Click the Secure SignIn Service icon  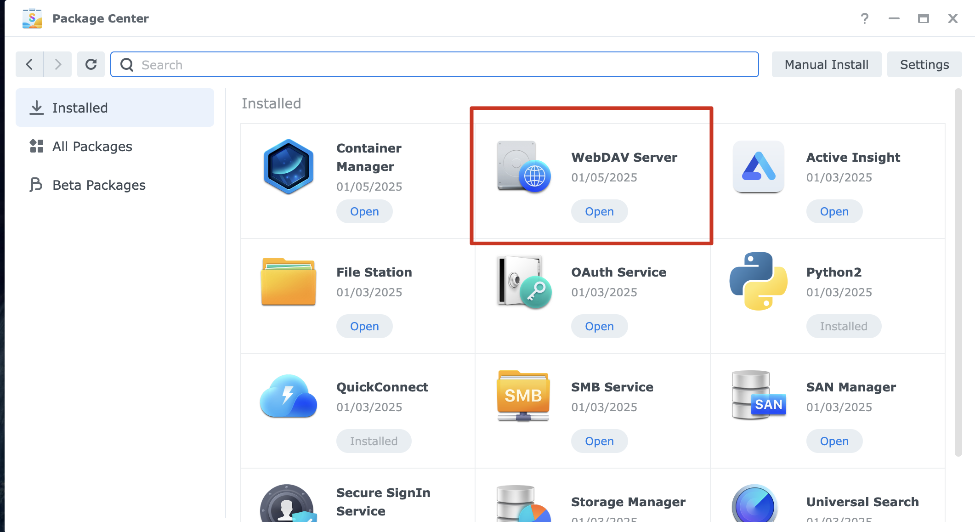(x=289, y=504)
